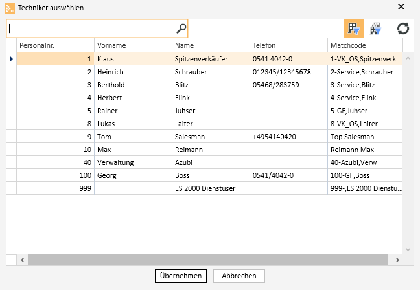Image resolution: width=420 pixels, height=290 pixels.
Task: Click the Schrauber name cell
Action: point(211,72)
